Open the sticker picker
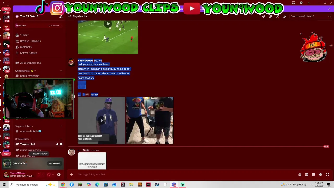 (x=314, y=174)
